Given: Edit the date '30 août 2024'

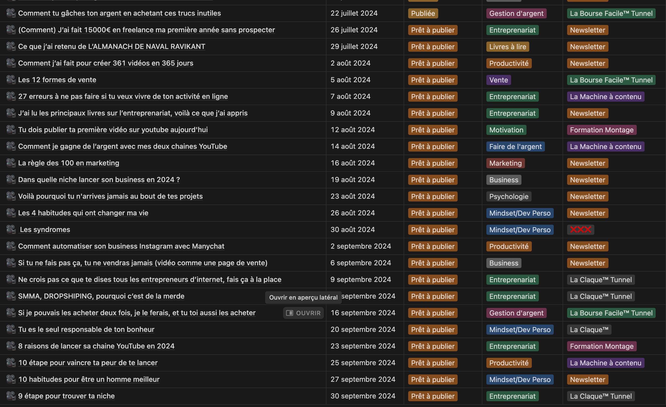Looking at the screenshot, I should point(352,229).
